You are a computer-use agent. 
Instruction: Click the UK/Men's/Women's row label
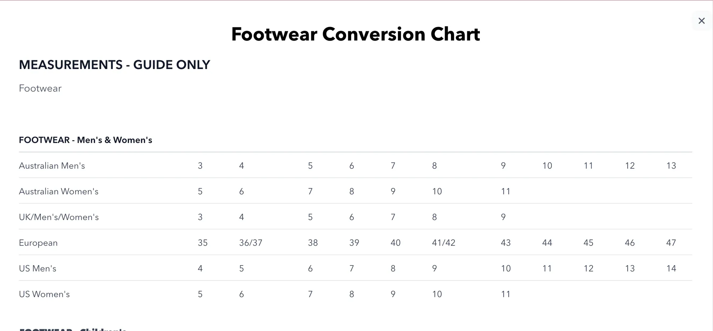click(x=59, y=217)
